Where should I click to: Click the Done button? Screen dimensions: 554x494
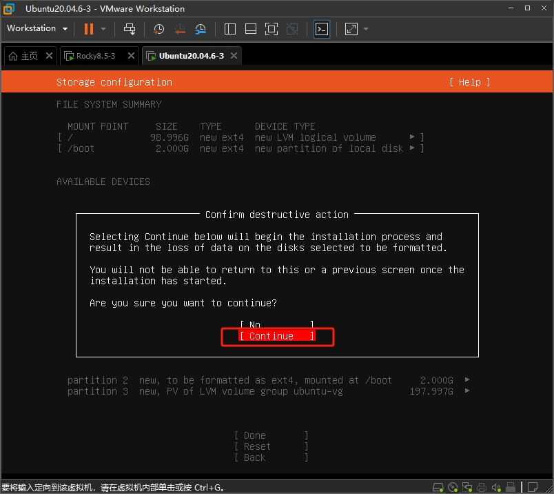click(271, 435)
